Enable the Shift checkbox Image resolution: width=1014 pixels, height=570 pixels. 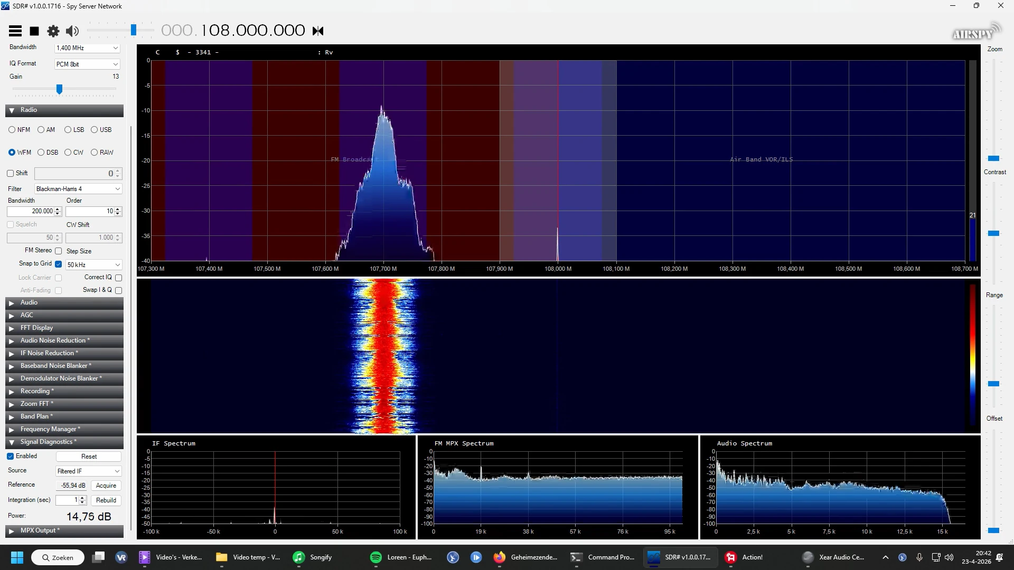click(x=10, y=173)
